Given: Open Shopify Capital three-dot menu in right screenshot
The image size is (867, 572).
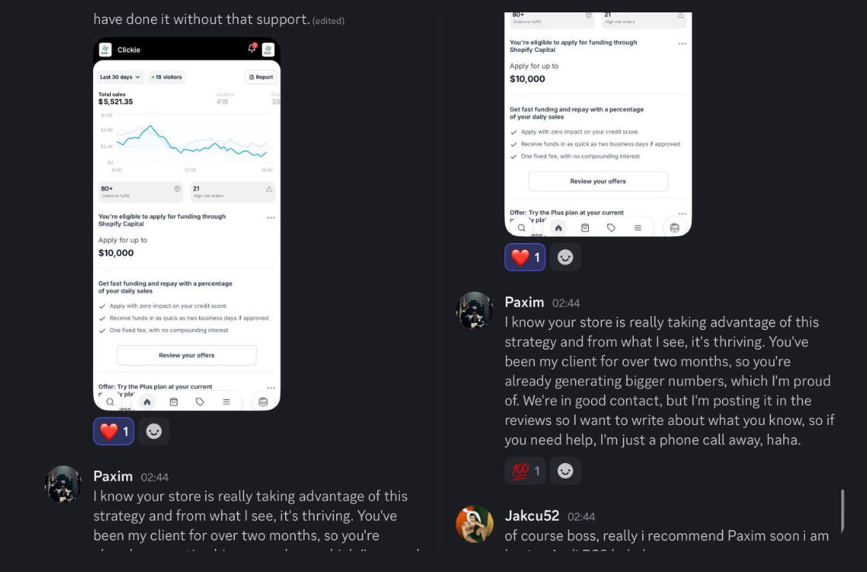Looking at the screenshot, I should (682, 44).
